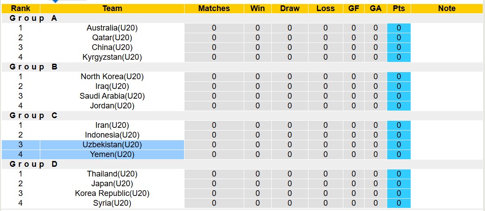Select the Matches column header
This screenshot has height=211, width=485.
tap(214, 8)
